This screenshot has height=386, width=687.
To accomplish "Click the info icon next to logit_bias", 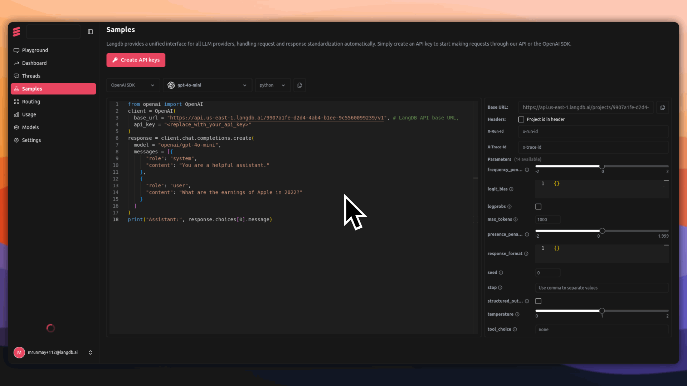I will 511,189.
